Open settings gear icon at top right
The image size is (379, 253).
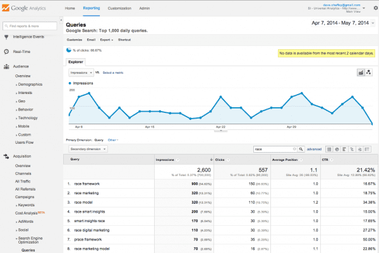(x=376, y=8)
